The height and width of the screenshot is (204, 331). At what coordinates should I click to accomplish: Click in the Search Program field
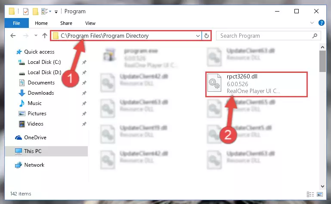(x=265, y=36)
